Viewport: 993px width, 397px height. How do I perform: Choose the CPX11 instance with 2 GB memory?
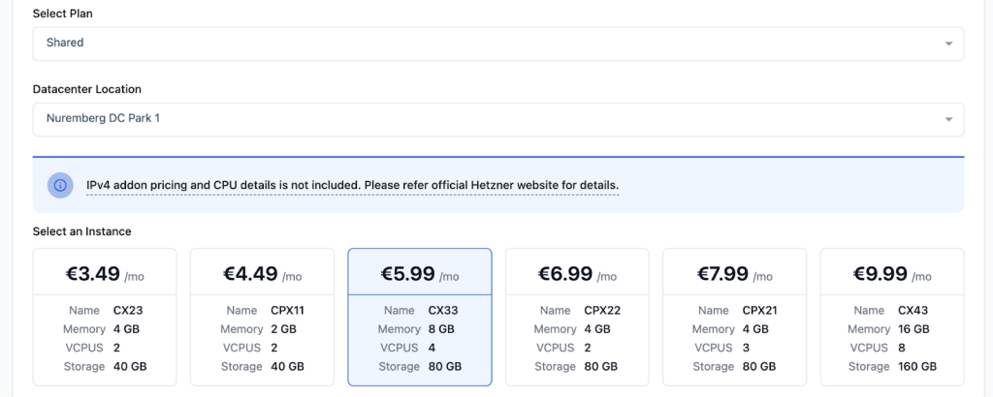262,330
